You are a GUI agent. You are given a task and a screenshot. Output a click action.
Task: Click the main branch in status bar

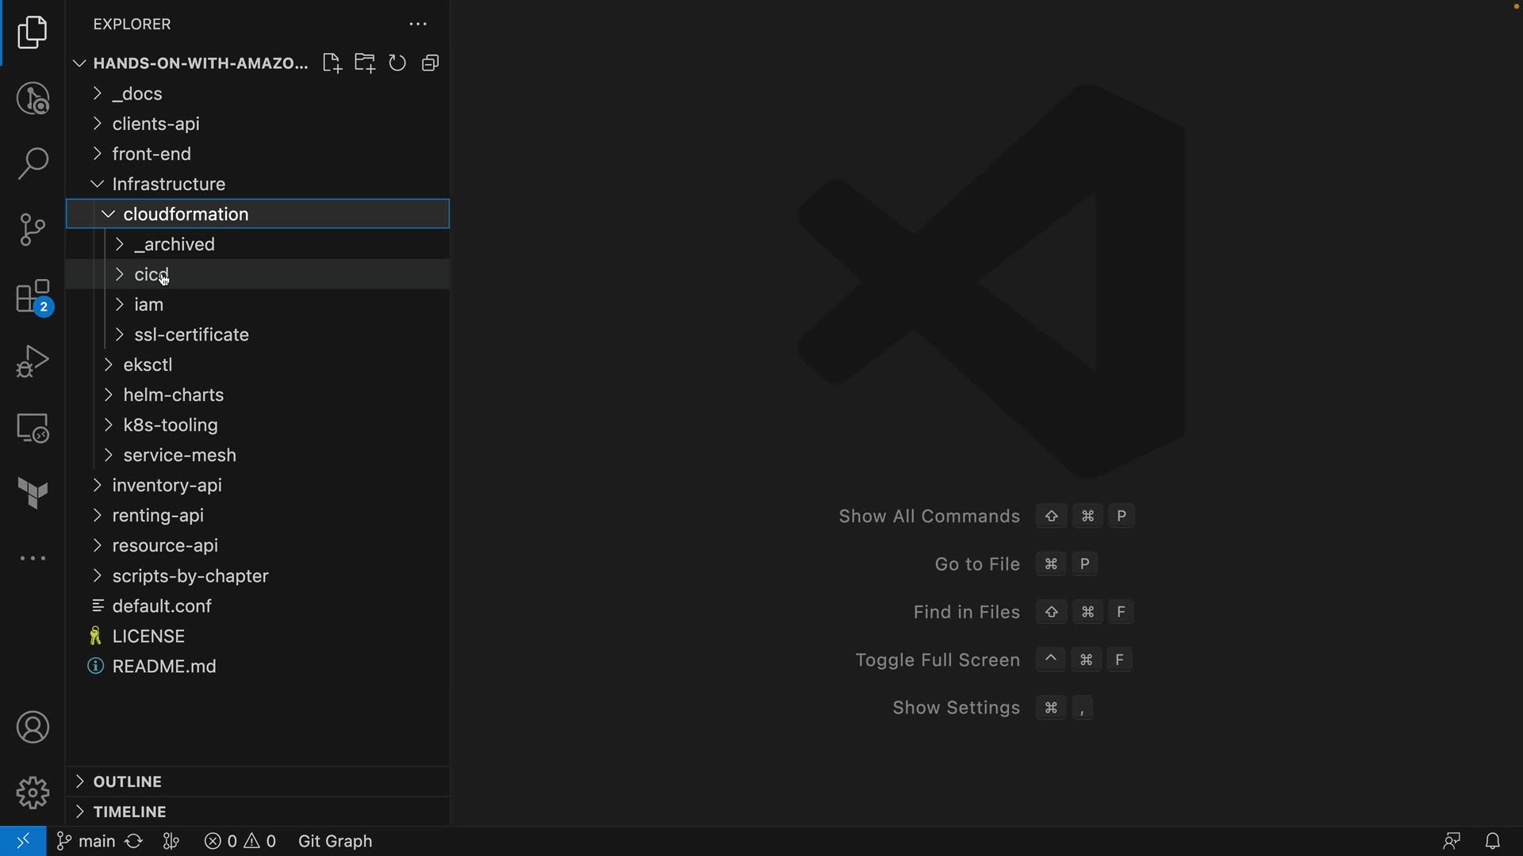click(86, 841)
